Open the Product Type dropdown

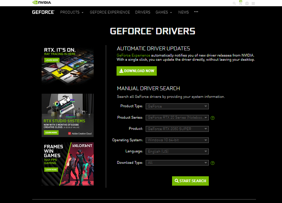pyautogui.click(x=177, y=107)
